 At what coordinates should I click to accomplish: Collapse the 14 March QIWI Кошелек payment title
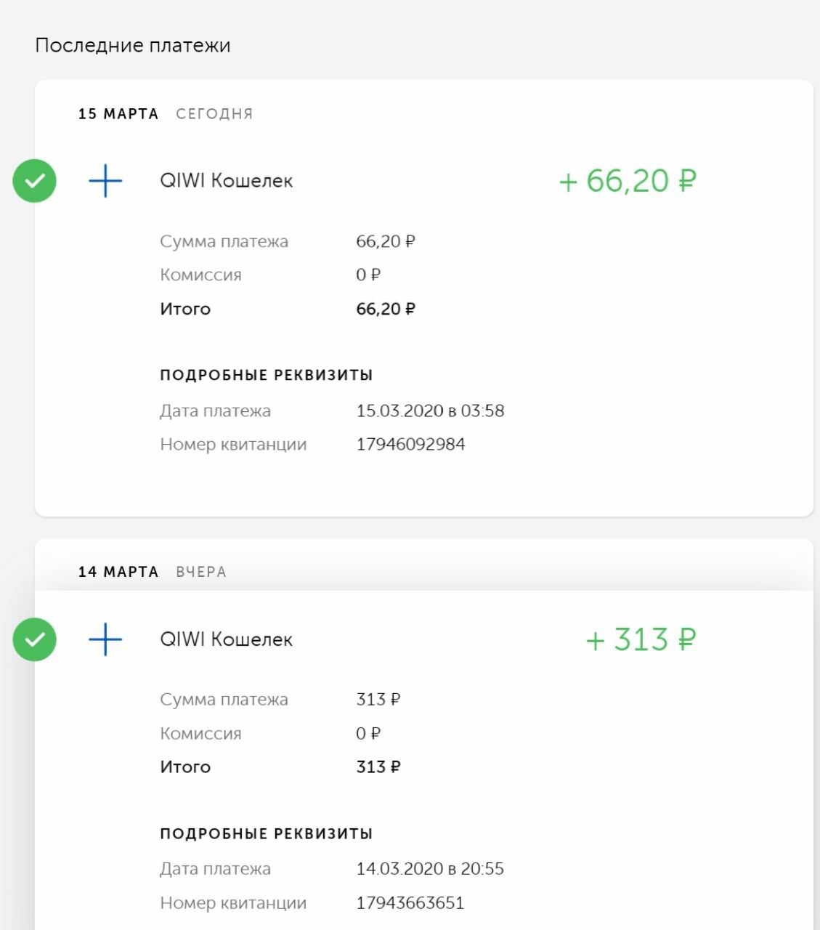226,639
